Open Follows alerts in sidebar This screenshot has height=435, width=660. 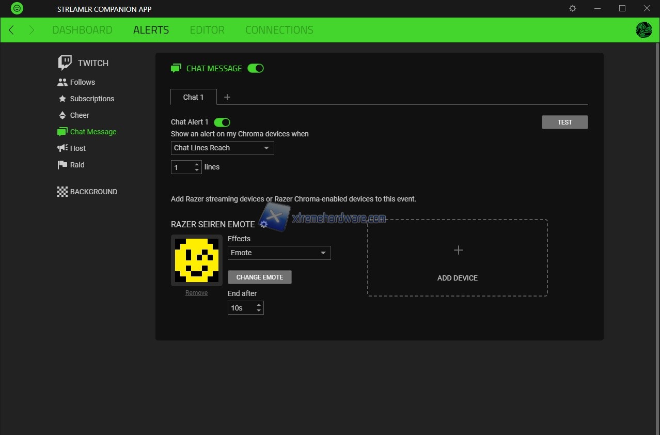[x=82, y=82]
